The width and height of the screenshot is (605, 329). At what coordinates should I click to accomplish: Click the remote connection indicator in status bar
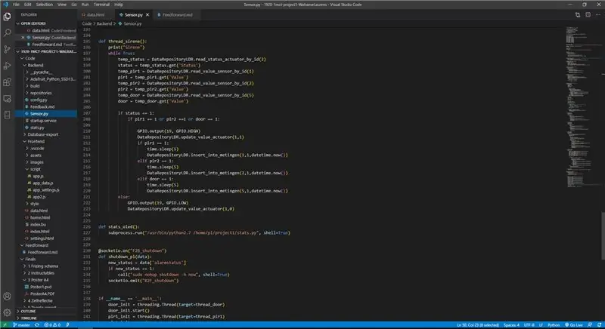5,325
